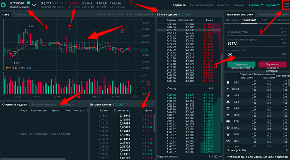Decrease order book grouping with minus icon
The image size is (290, 160).
(215, 157)
